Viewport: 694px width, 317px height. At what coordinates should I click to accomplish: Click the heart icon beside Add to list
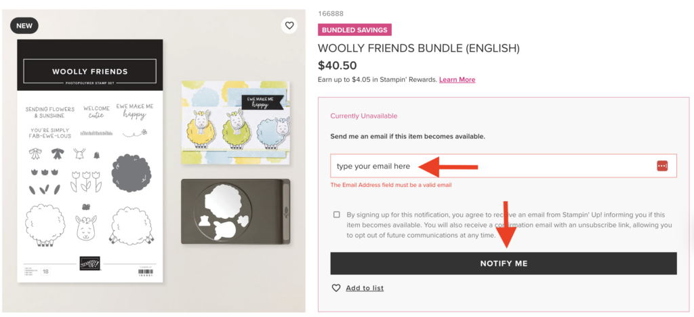point(336,288)
